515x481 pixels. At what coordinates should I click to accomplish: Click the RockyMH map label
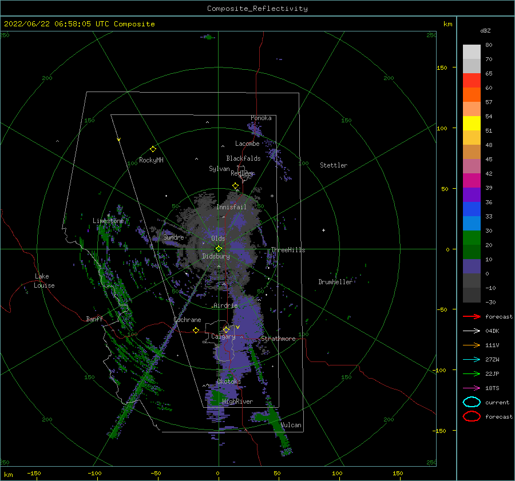click(x=151, y=160)
